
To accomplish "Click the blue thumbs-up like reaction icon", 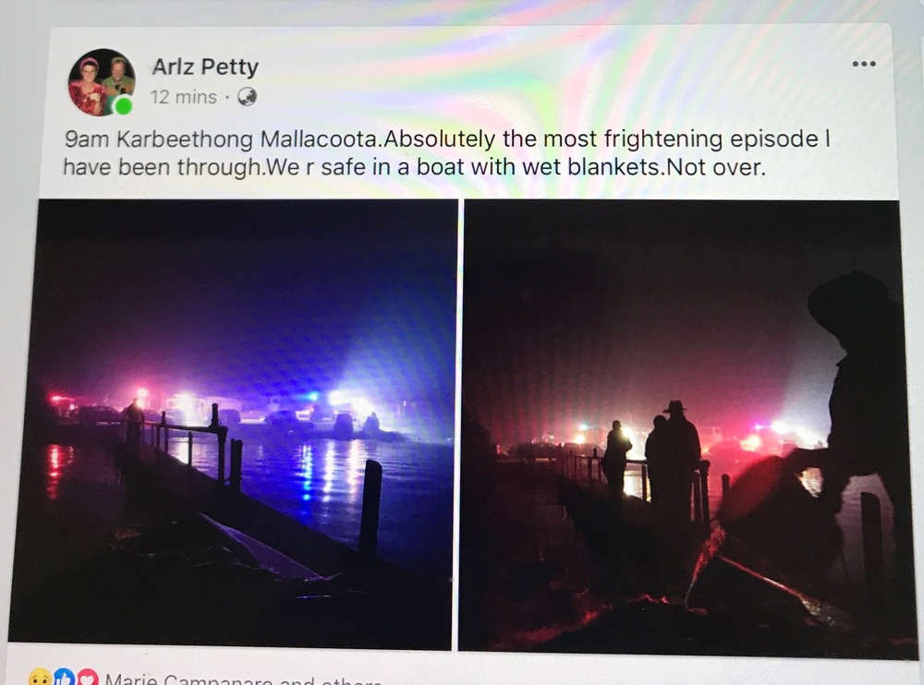I will coord(64,678).
